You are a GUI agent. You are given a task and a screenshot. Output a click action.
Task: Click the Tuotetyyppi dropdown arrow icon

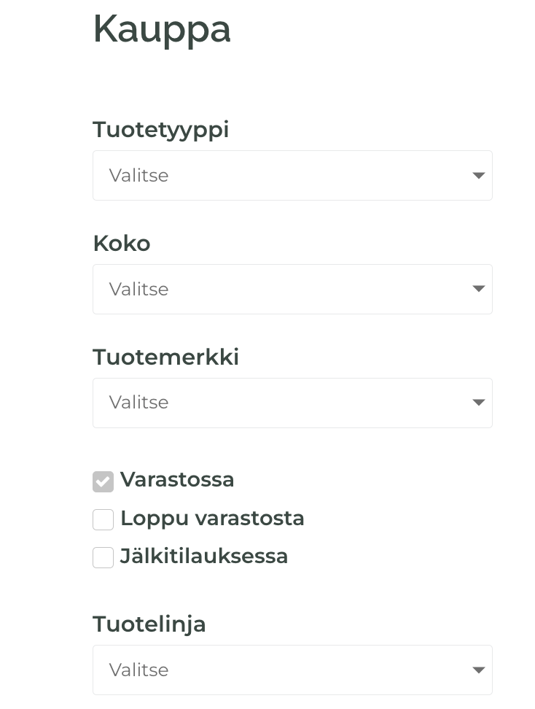(478, 176)
